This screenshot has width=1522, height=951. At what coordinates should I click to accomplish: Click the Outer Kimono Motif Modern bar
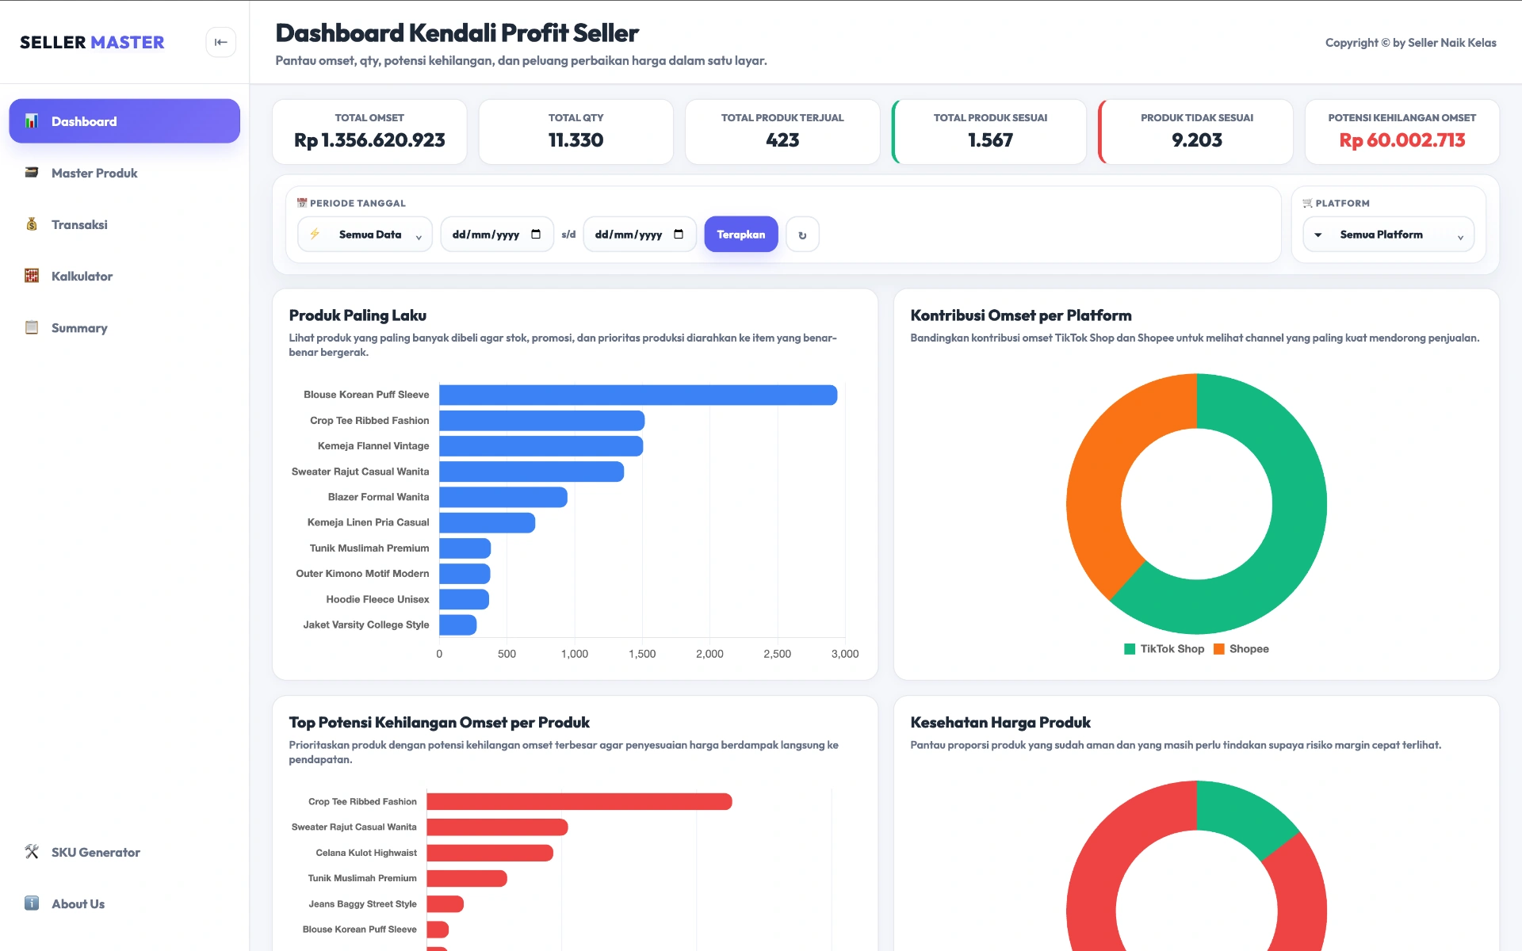coord(465,574)
